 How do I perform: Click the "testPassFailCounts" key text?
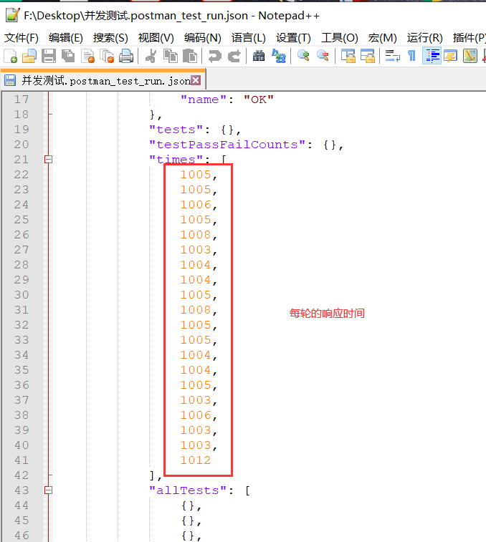[x=227, y=145]
